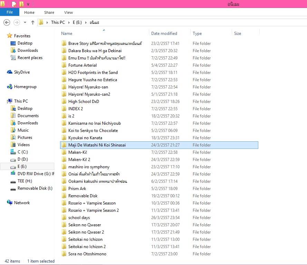Open the recent locations dropdown arrow
This screenshot has height=265, width=307.
click(x=25, y=22)
